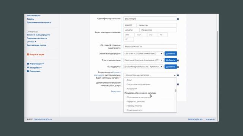The height and width of the screenshot is (136, 243).
Task: Open Выставление счетов page
Action: (36, 45)
